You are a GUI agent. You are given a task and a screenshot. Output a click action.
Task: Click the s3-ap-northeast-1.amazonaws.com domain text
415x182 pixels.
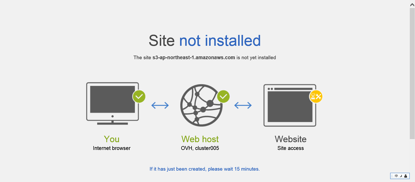click(193, 57)
